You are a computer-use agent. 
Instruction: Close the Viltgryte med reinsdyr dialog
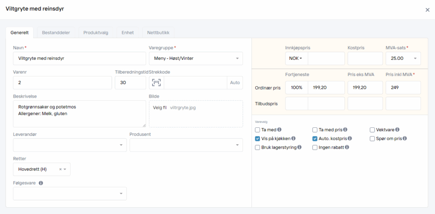click(427, 10)
